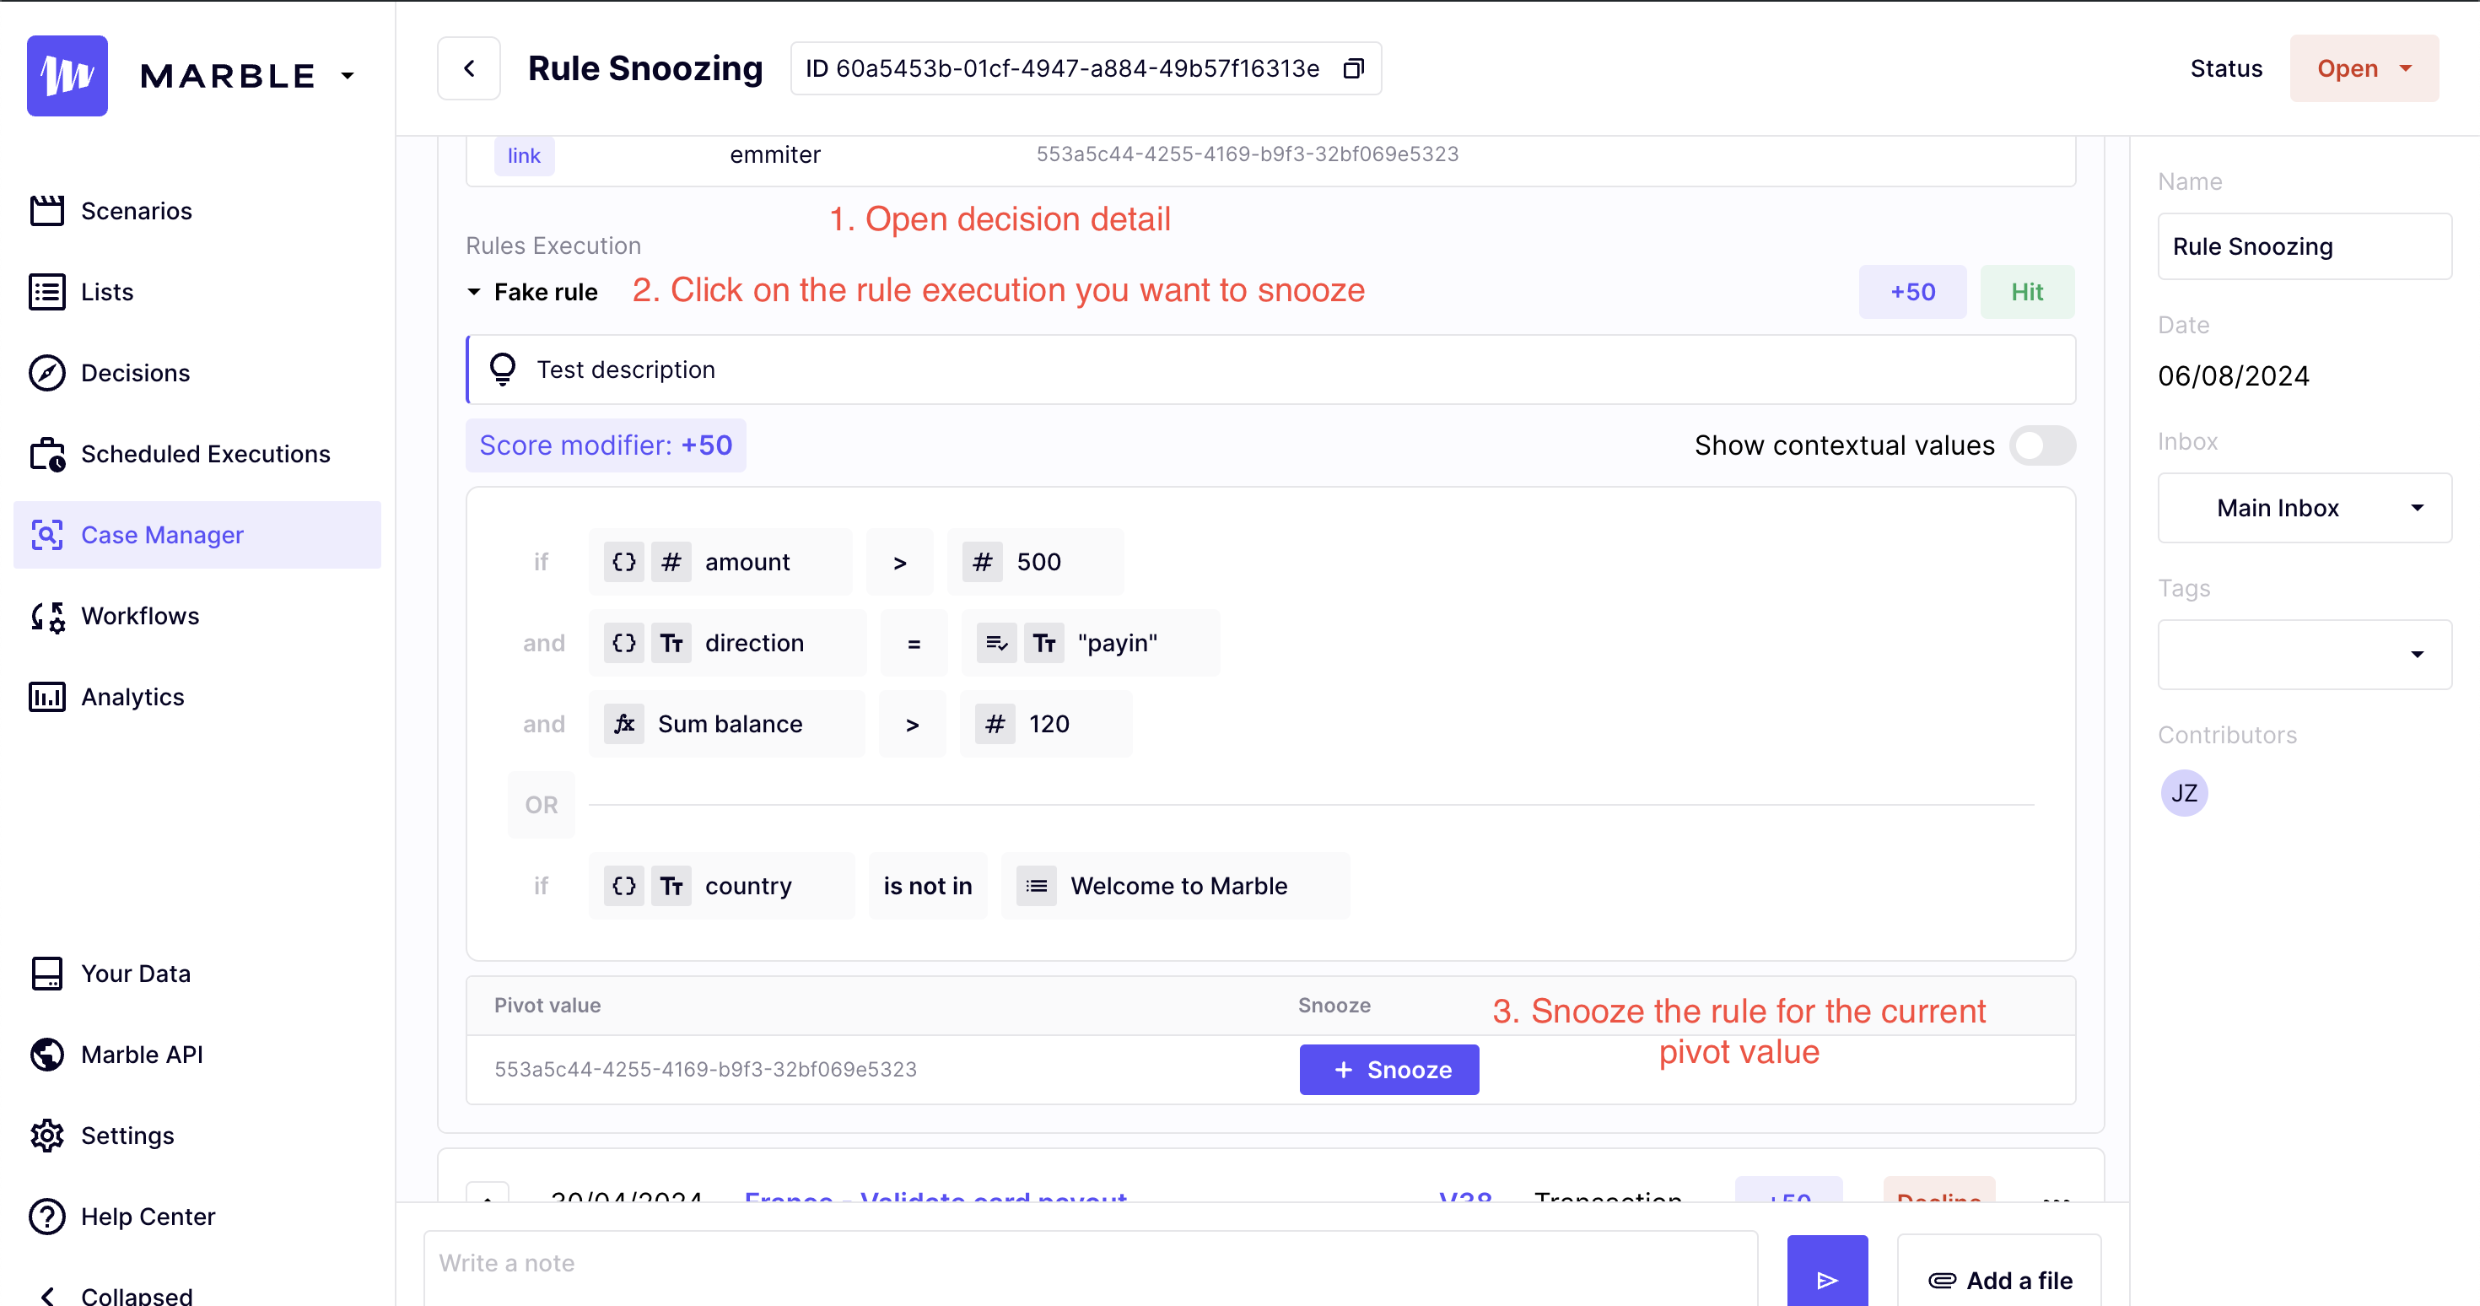The height and width of the screenshot is (1306, 2480).
Task: Click the country field operand
Action: [721, 885]
